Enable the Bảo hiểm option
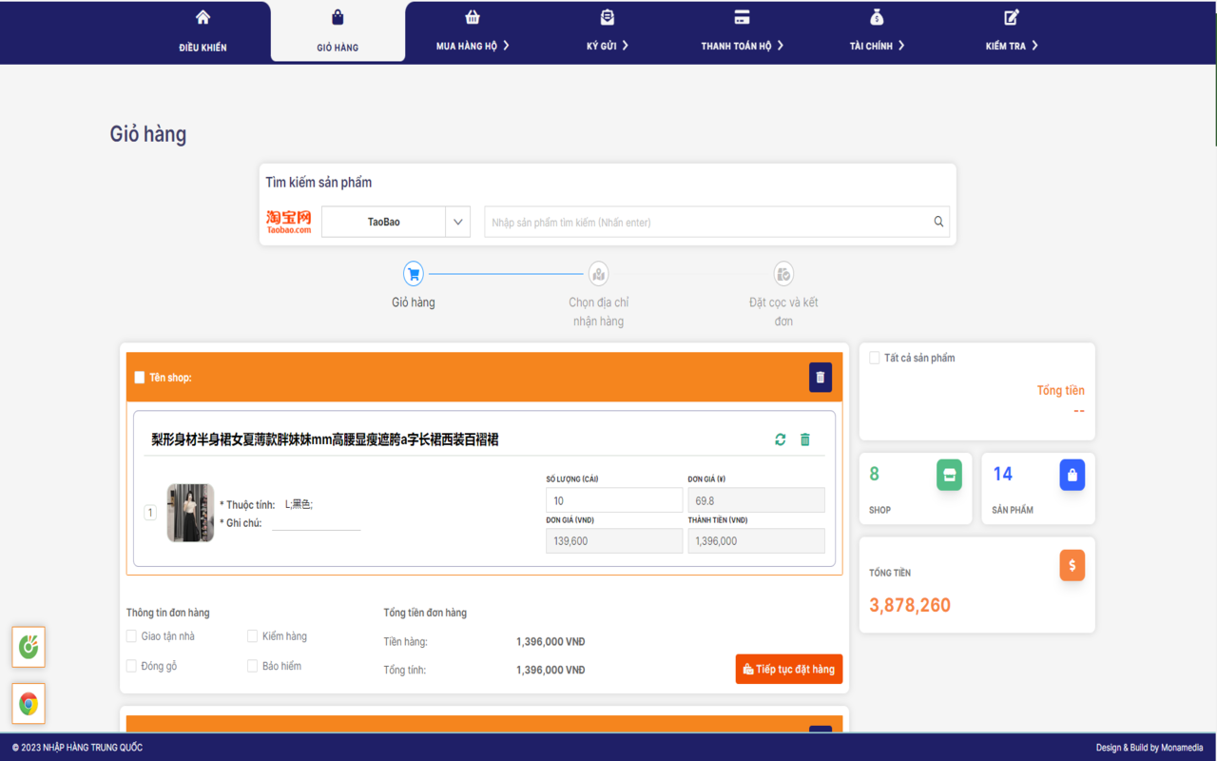The image size is (1217, 761). 253,666
